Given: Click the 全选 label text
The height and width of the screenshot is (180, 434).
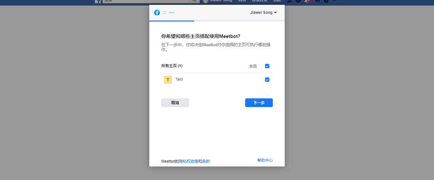Looking at the screenshot, I should pyautogui.click(x=253, y=66).
